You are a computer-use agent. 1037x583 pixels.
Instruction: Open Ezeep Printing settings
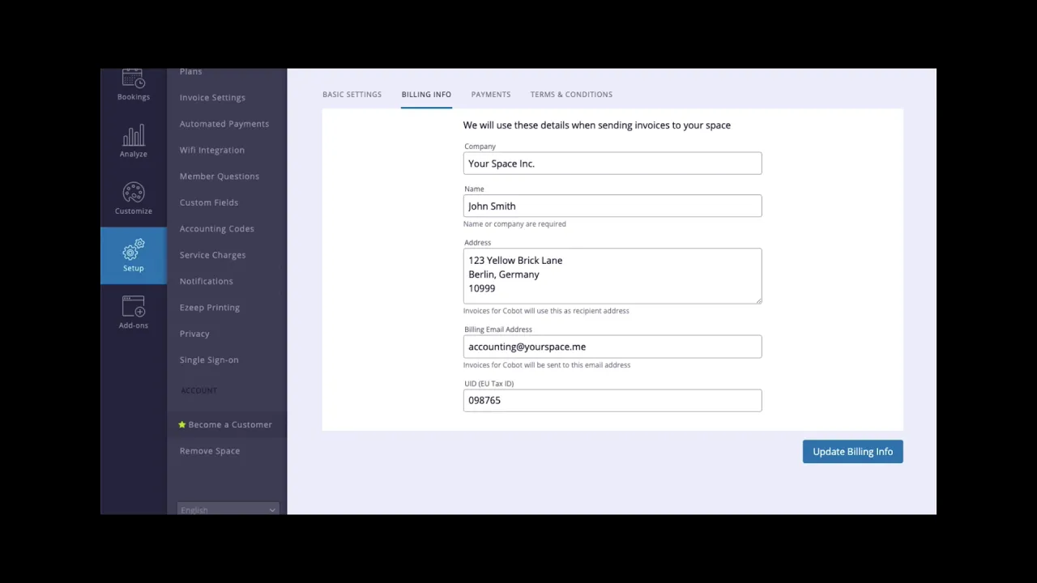pos(209,308)
